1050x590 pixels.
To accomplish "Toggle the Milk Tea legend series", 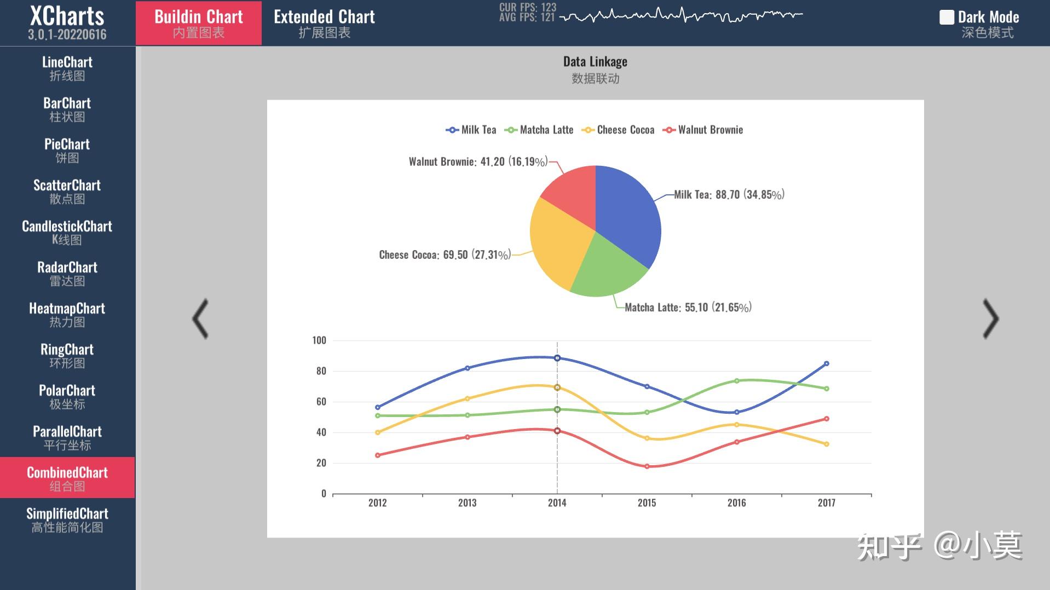I will 471,130.
